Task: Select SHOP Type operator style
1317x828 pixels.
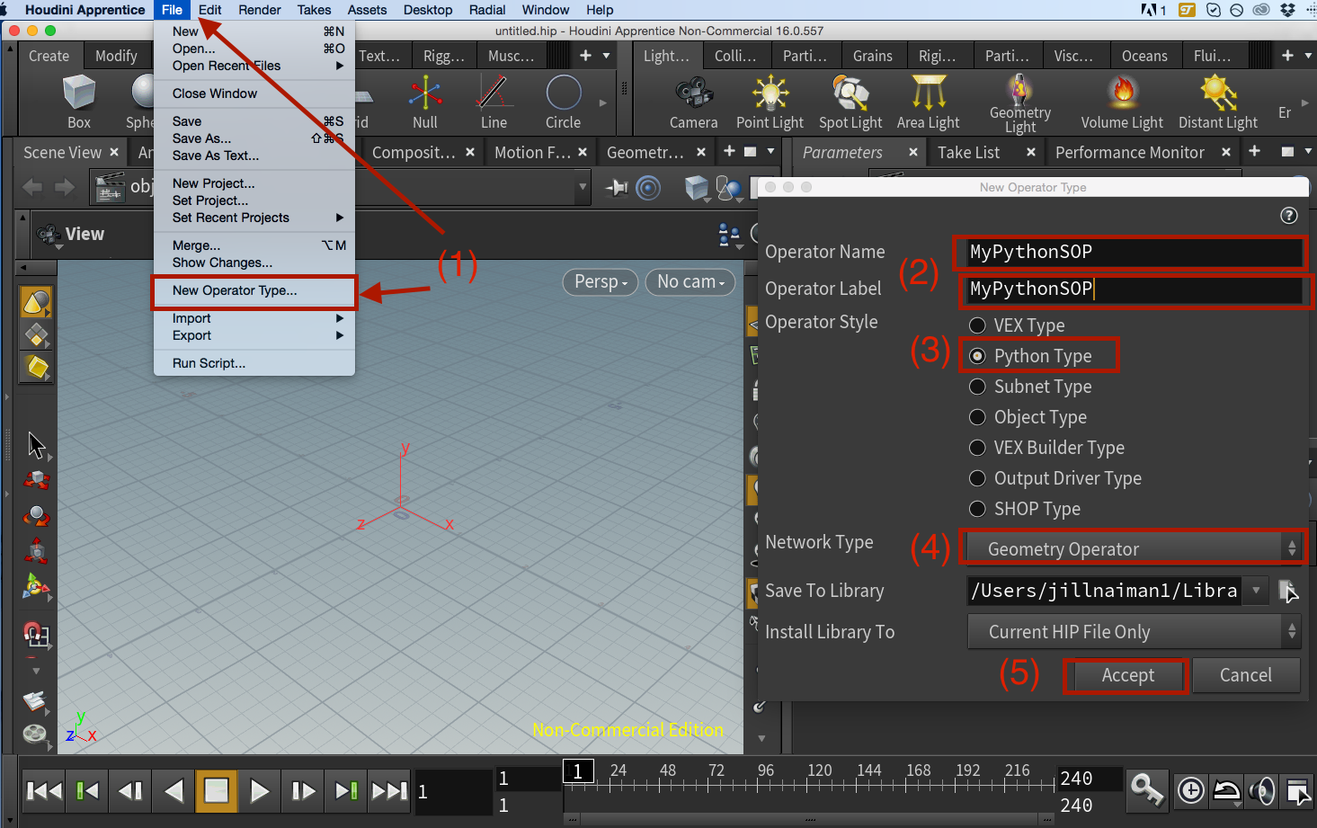Action: [977, 509]
